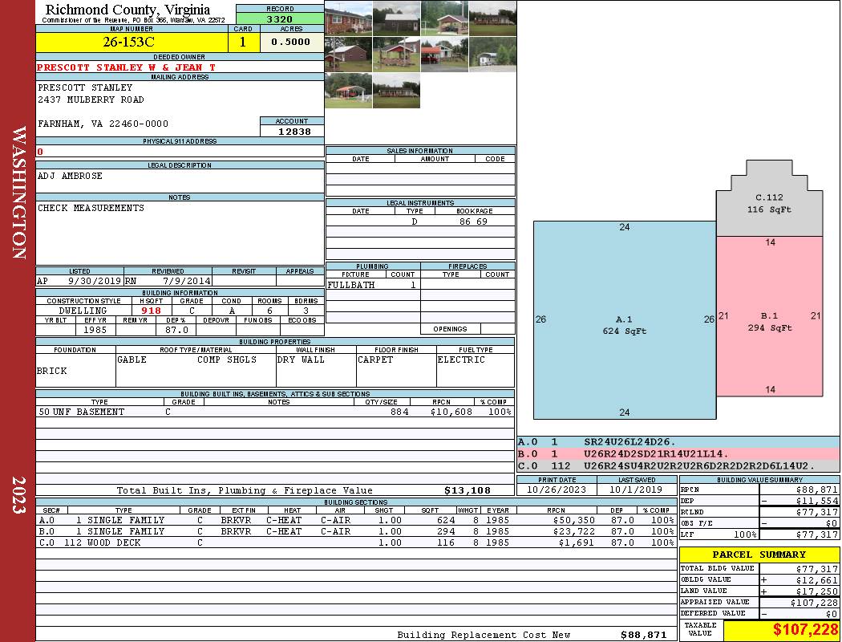
Task: Click account number 12838
Action: pos(294,131)
